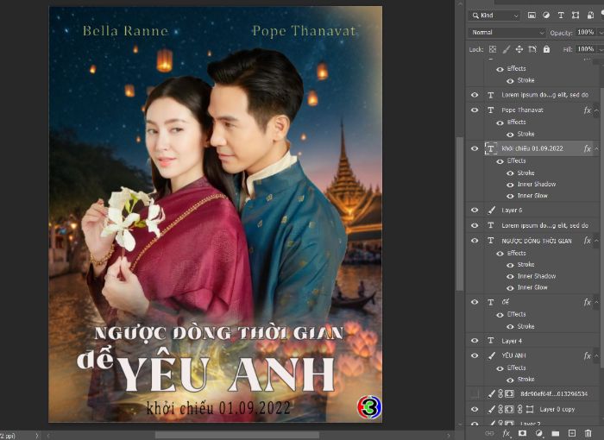
Task: Hide the để text layer
Action: pyautogui.click(x=475, y=302)
